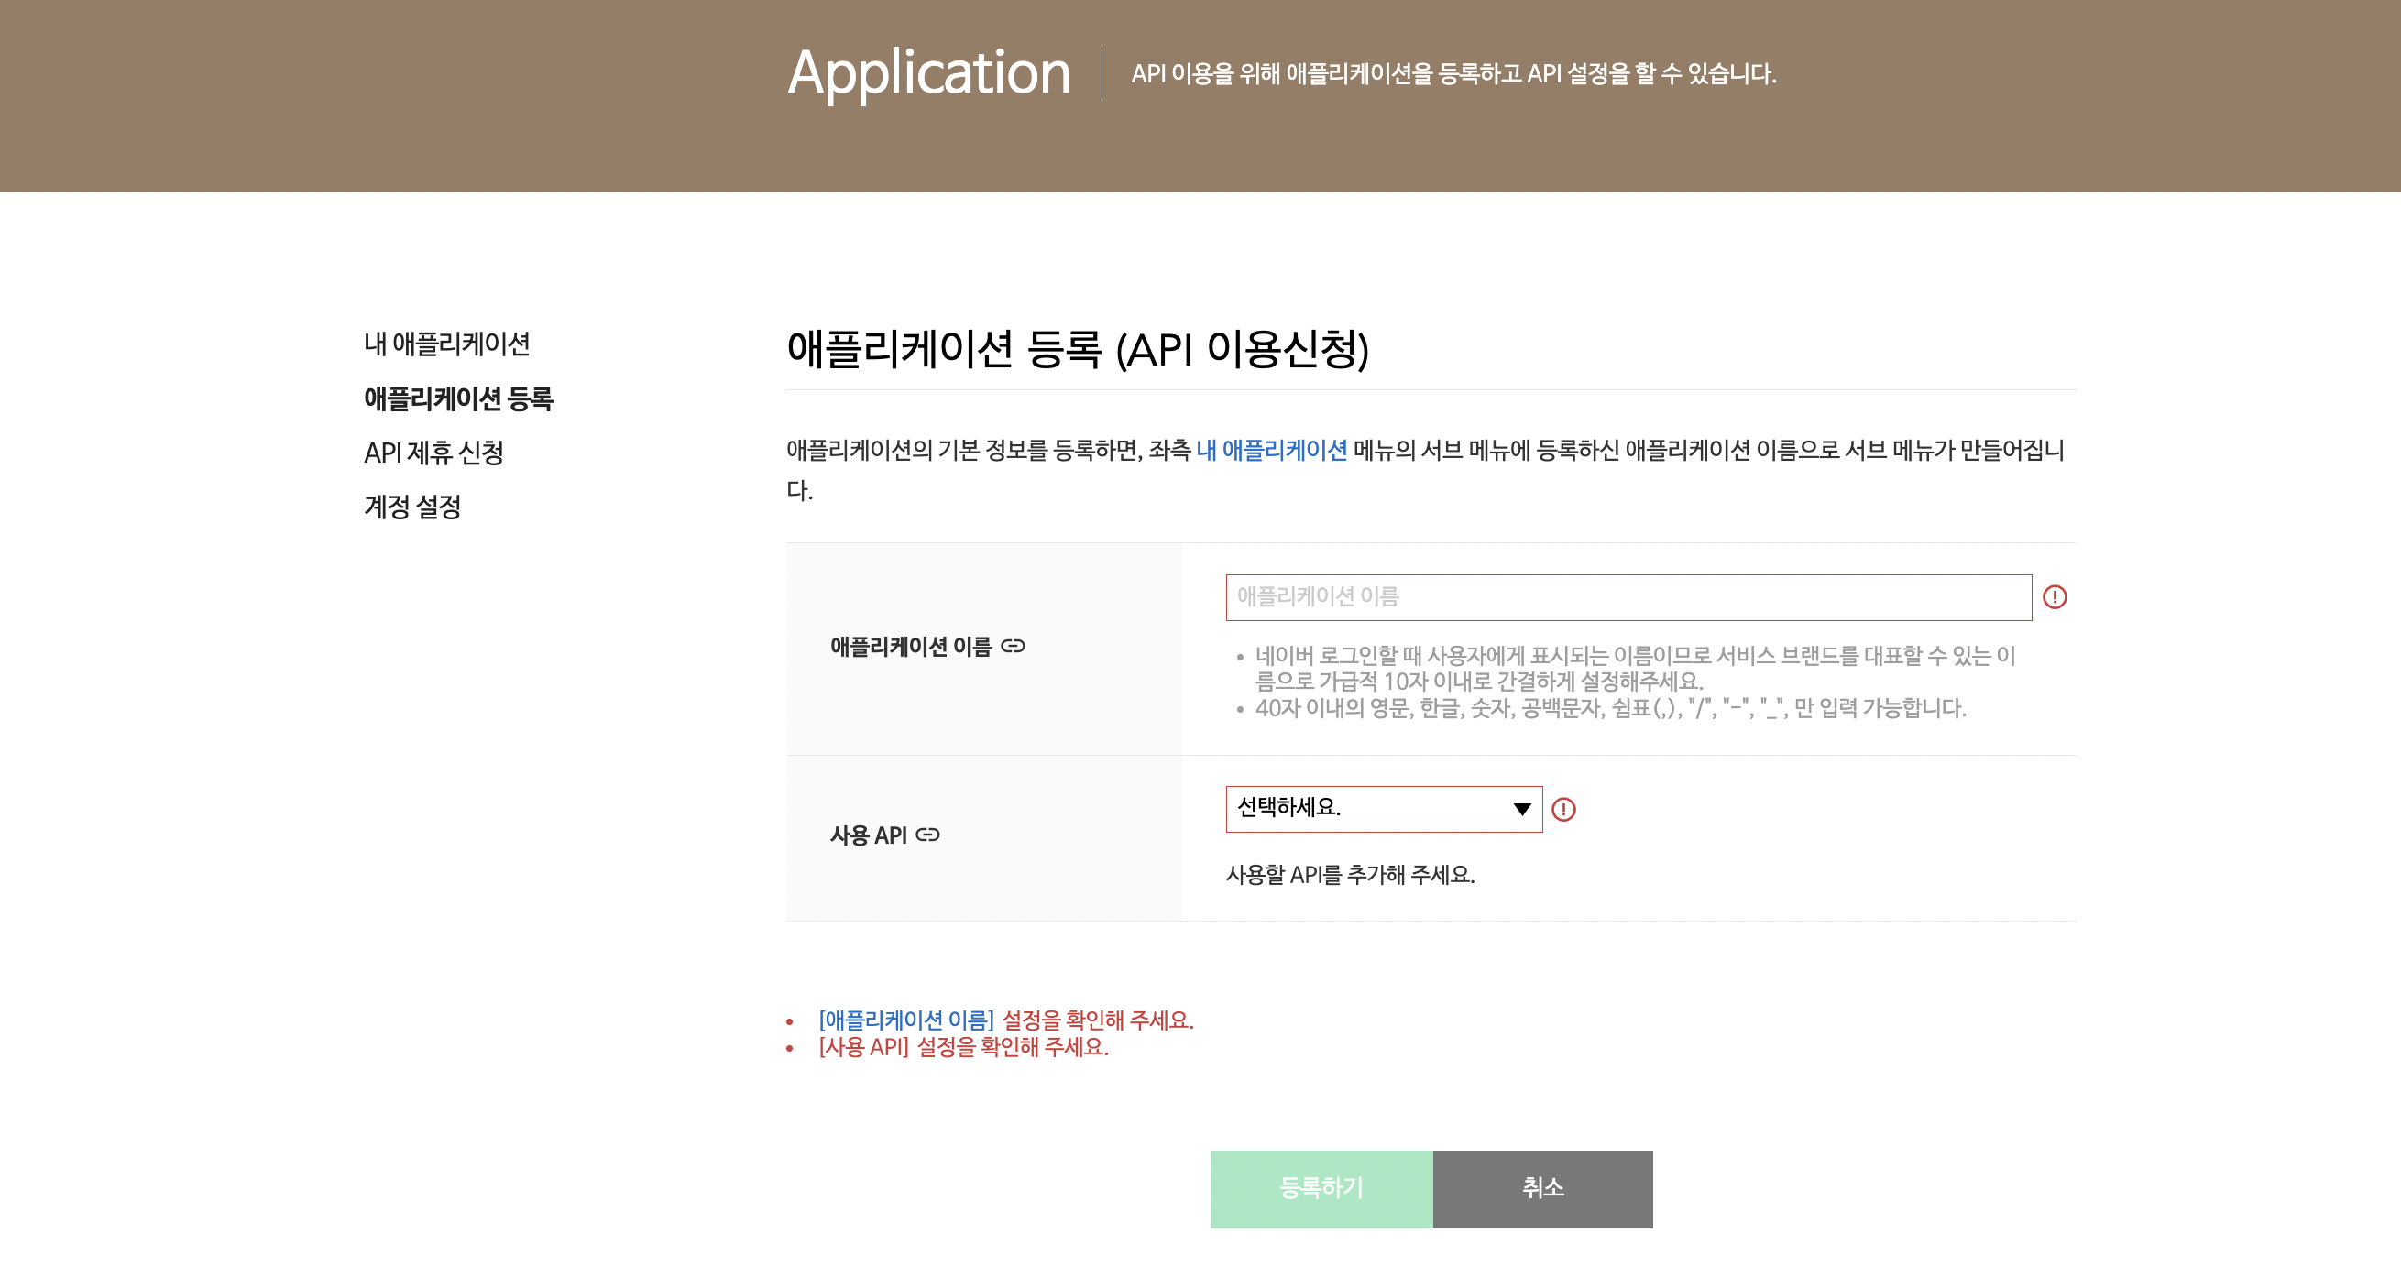This screenshot has height=1266, width=2401.
Task: Click [애플리케이션 이름] error message link
Action: [x=906, y=1020]
